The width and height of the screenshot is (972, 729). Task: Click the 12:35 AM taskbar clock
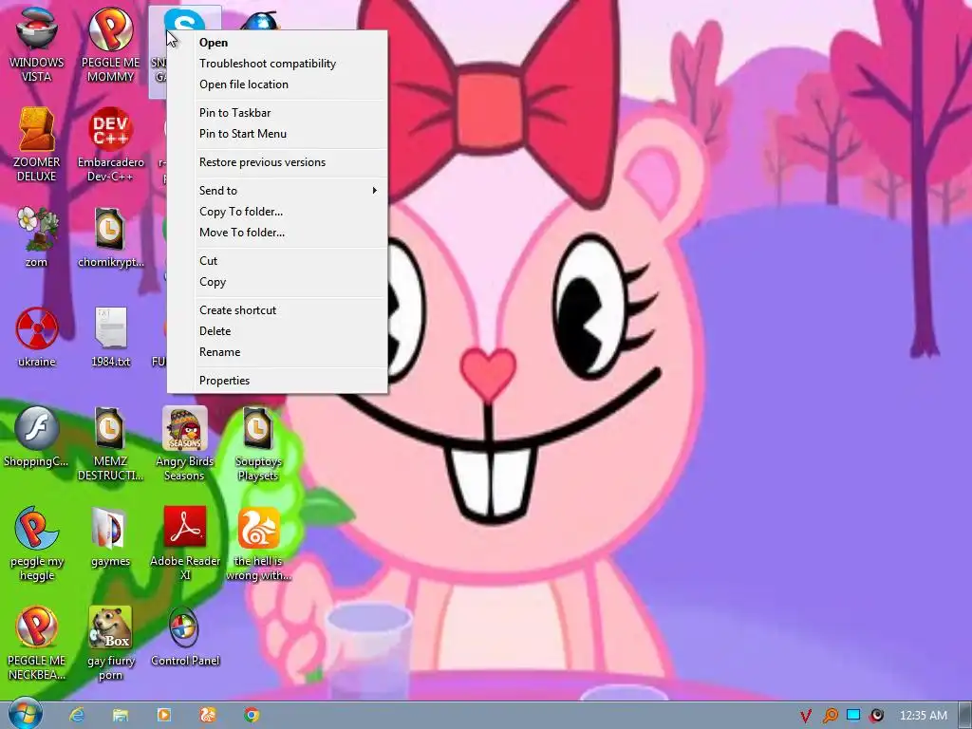923,716
